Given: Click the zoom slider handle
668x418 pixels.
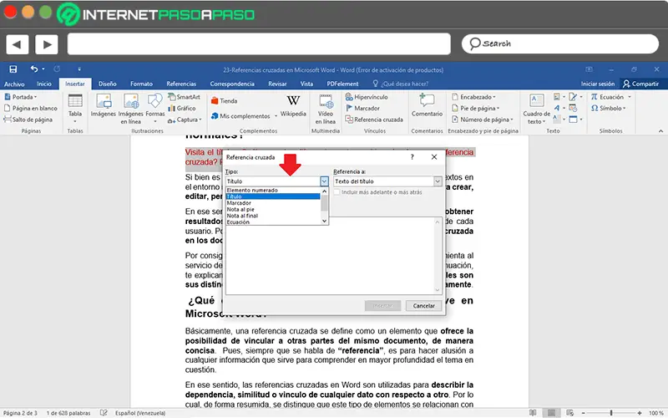Looking at the screenshot, I should pyautogui.click(x=611, y=413).
